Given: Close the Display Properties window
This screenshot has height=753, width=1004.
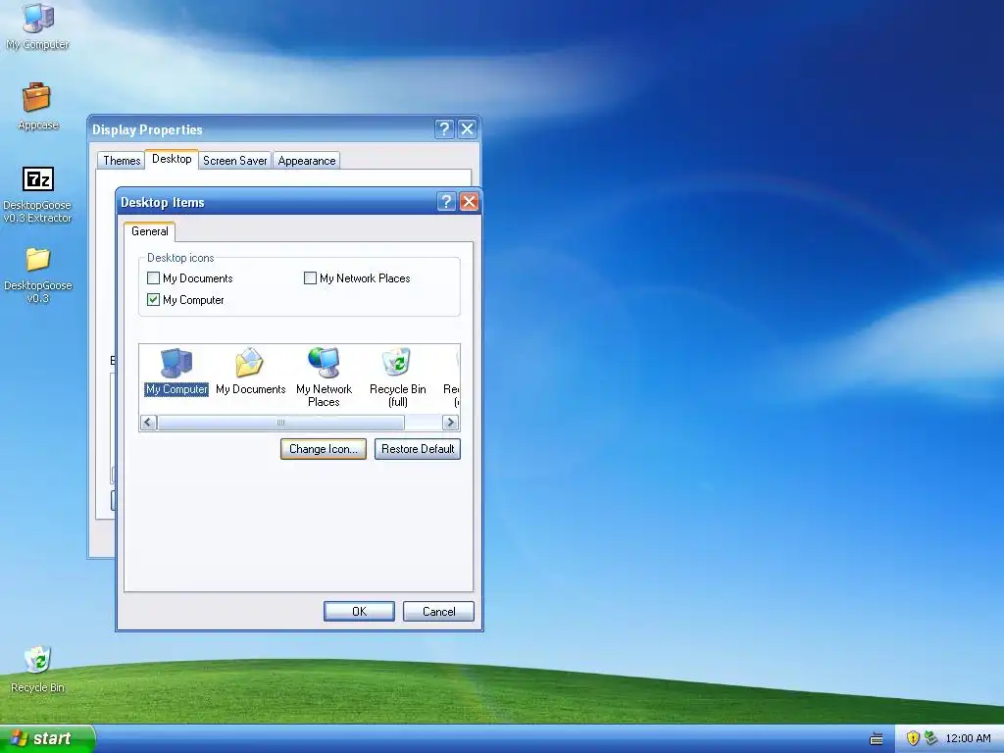Looking at the screenshot, I should (x=468, y=128).
